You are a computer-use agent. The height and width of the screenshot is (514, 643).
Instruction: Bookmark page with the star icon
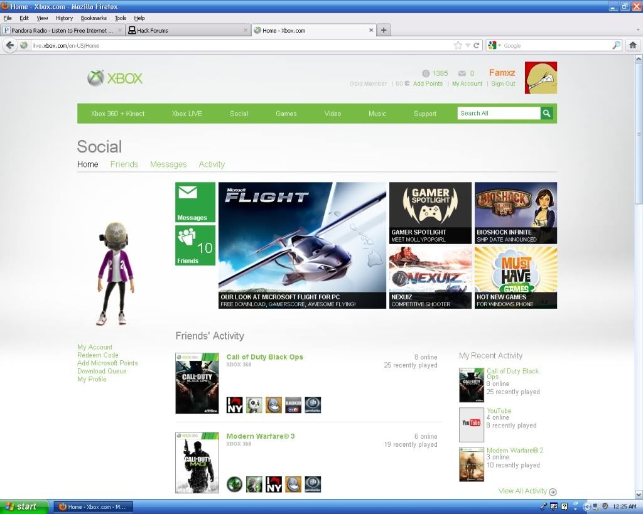[x=458, y=45]
